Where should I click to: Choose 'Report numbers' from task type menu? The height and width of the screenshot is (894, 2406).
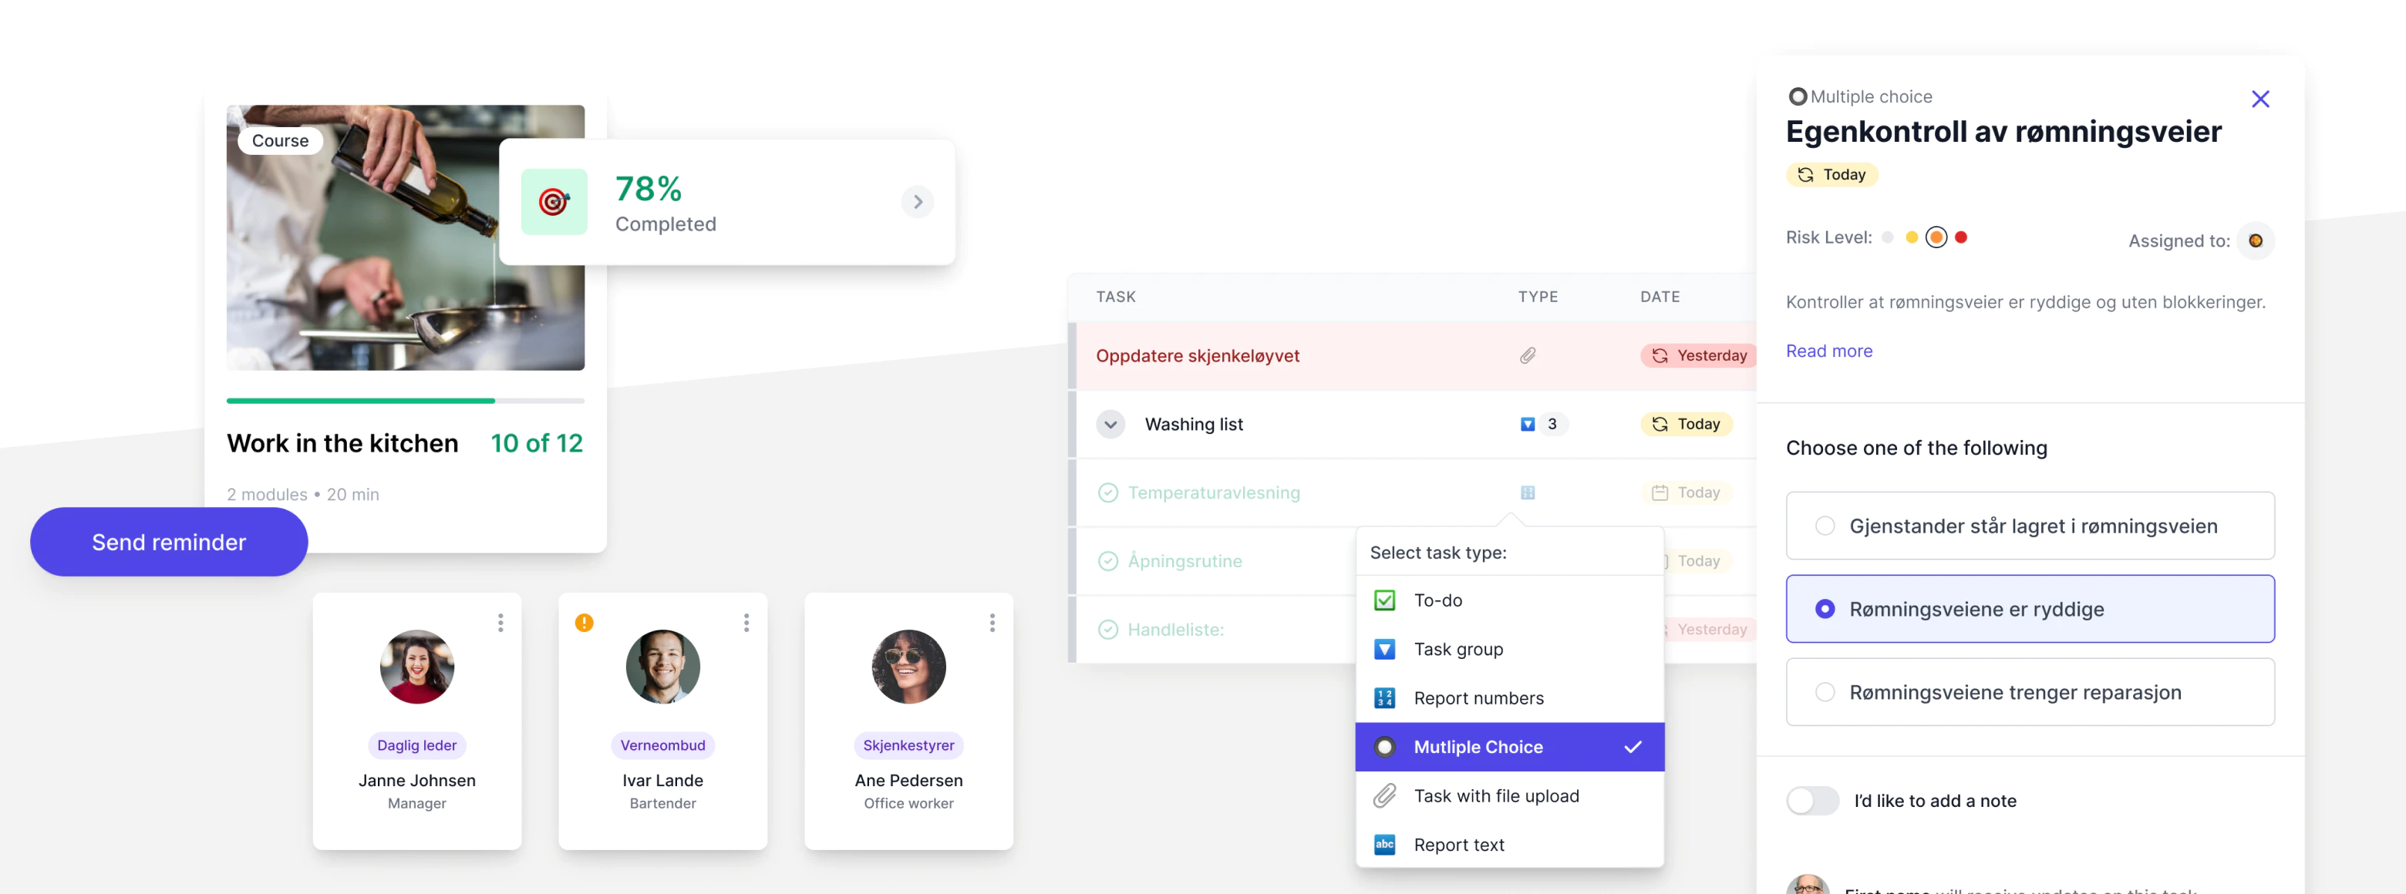click(1478, 698)
